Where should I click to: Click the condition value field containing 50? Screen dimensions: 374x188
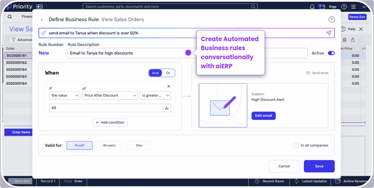coord(106,108)
